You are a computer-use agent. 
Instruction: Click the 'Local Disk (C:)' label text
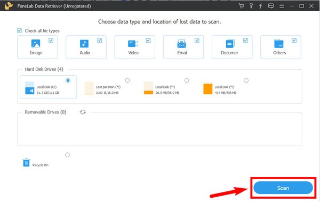(46, 87)
